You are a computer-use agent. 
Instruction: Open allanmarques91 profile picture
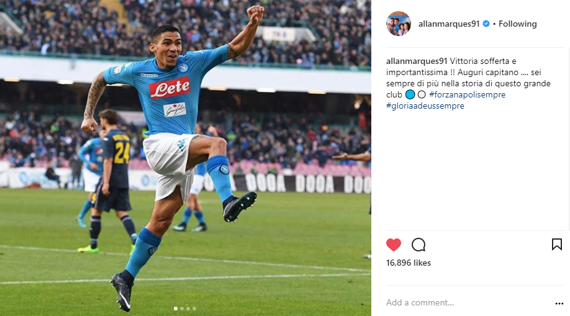click(x=399, y=24)
